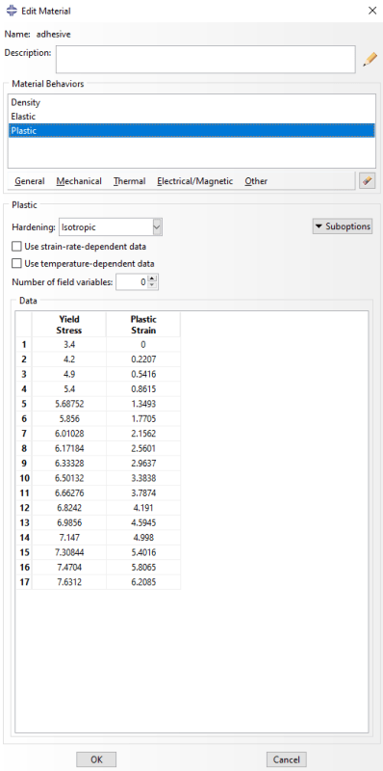The height and width of the screenshot is (771, 383).
Task: Click the OK button
Action: click(96, 759)
